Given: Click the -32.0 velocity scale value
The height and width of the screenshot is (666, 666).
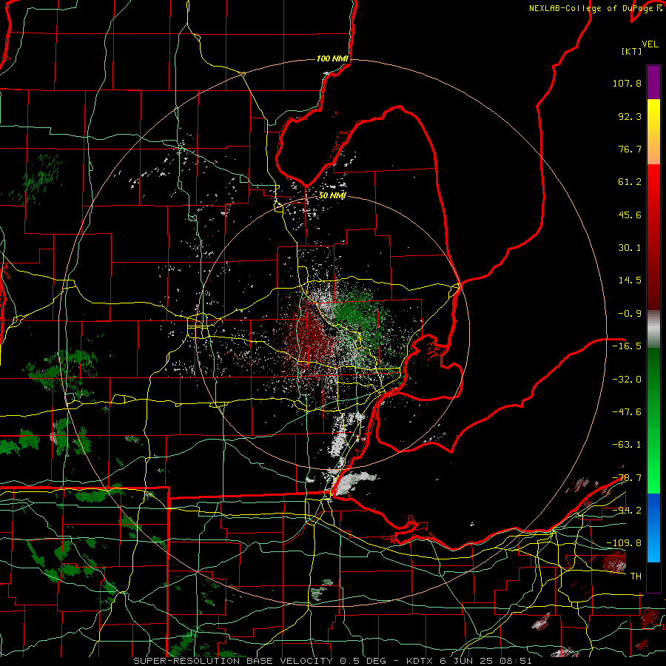Looking at the screenshot, I should coord(627,380).
